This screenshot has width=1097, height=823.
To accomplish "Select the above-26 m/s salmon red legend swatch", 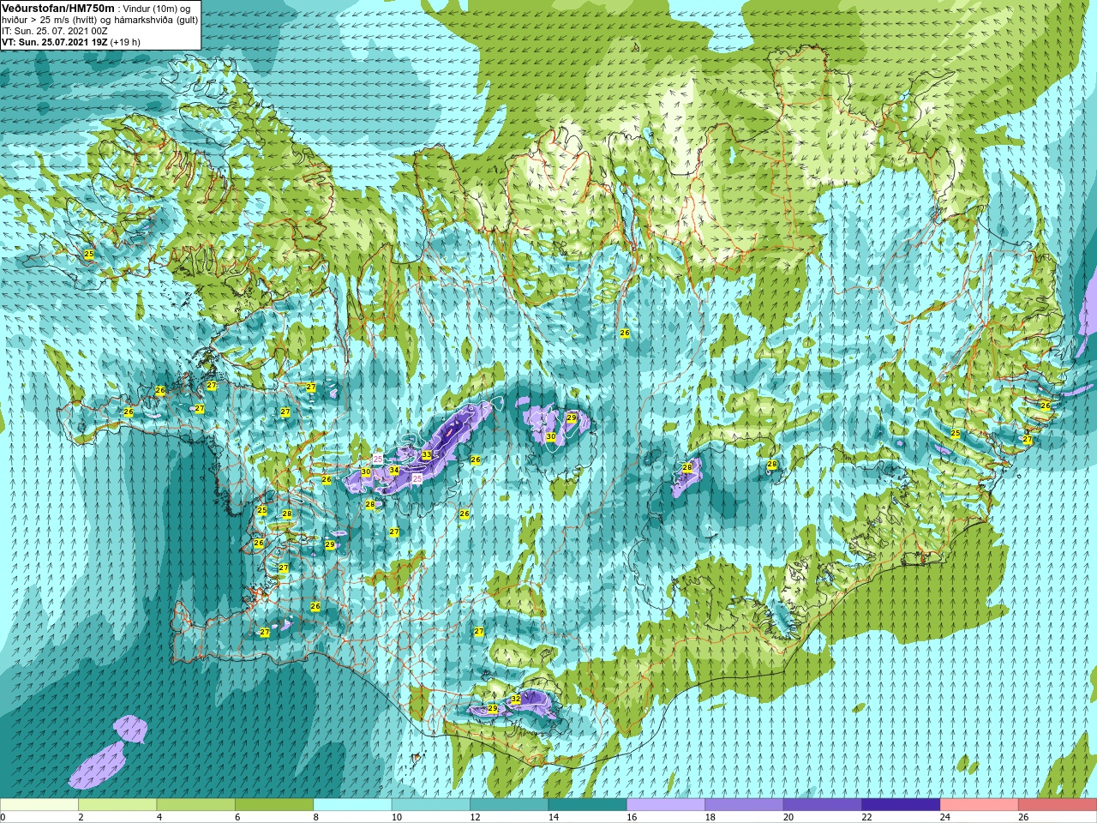I will point(1058,805).
